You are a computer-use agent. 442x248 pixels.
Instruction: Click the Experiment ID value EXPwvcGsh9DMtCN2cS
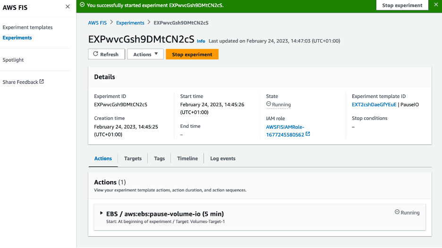click(120, 105)
